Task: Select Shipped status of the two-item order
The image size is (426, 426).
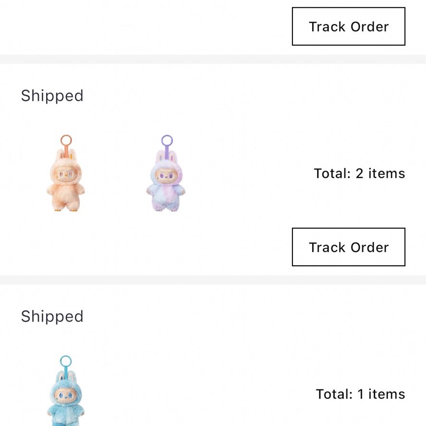Action: pos(52,96)
